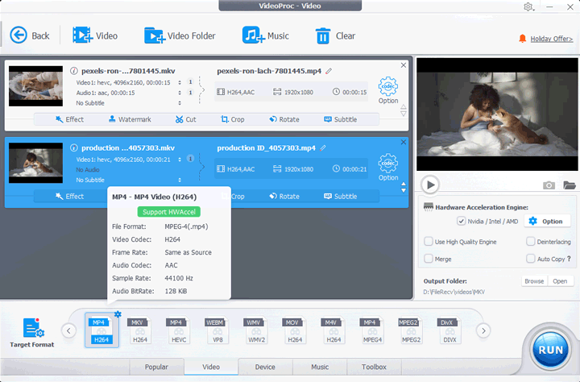
Task: Expand the Video1 track selector of production video
Action: click(180, 160)
